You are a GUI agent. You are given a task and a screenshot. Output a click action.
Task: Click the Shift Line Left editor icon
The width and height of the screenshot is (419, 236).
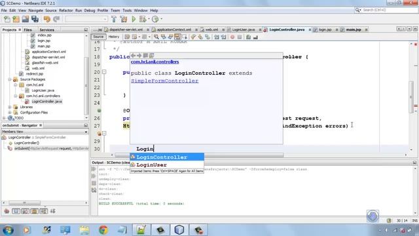click(x=217, y=37)
